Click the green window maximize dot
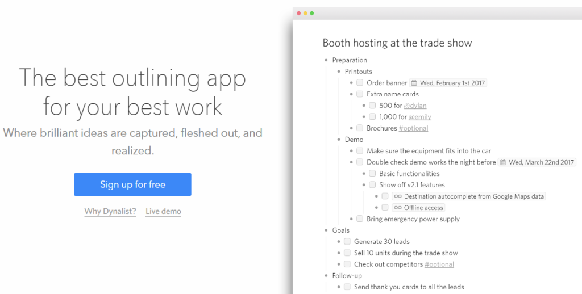 point(311,13)
